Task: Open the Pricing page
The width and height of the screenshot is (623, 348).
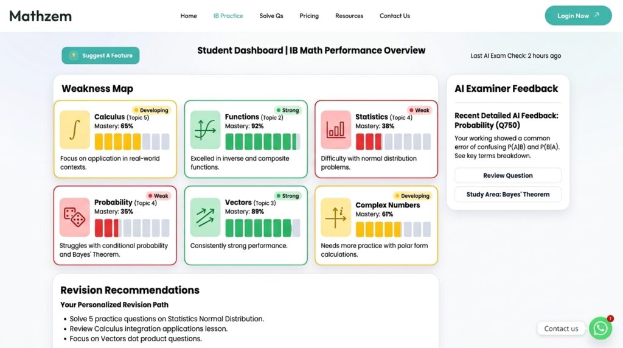Action: [x=309, y=16]
